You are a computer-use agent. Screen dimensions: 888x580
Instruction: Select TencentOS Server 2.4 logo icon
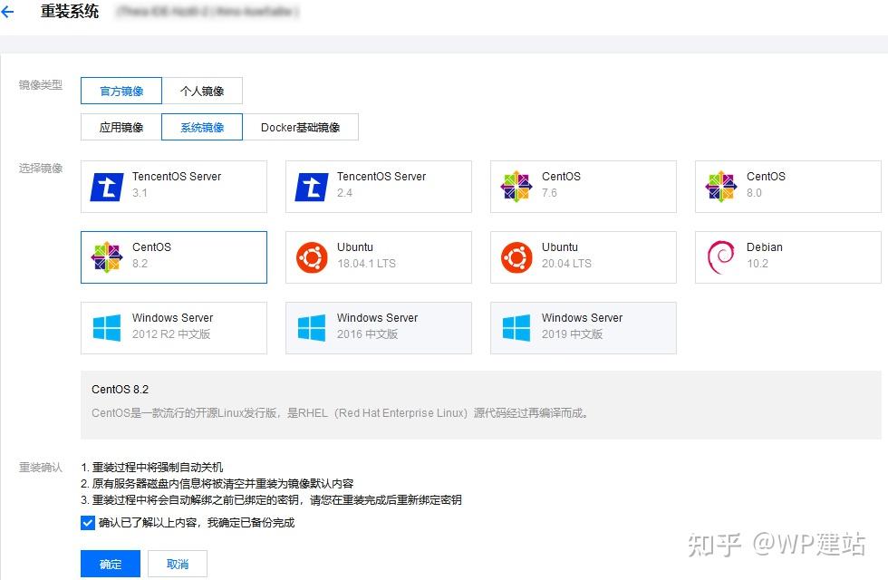(x=312, y=187)
